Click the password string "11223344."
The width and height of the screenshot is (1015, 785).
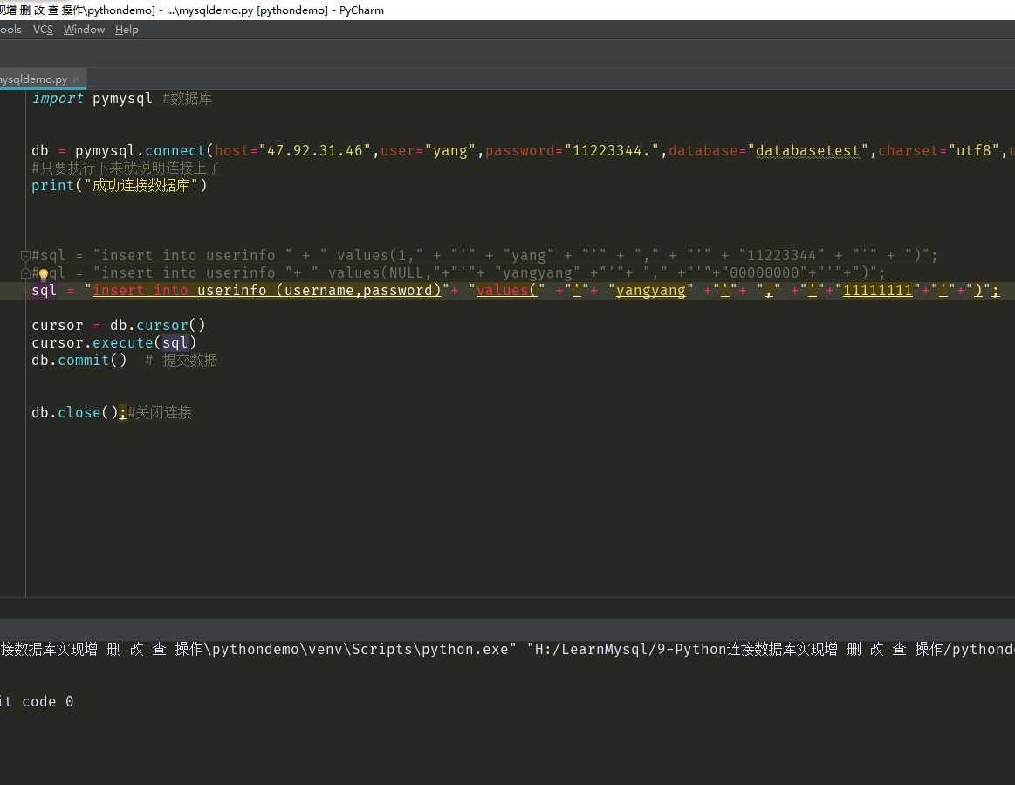pyautogui.click(x=615, y=151)
